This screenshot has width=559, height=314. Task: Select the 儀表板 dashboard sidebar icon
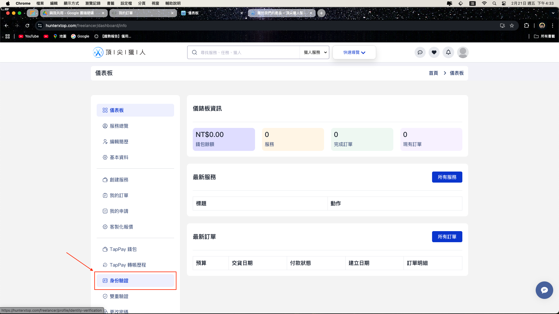tap(105, 110)
